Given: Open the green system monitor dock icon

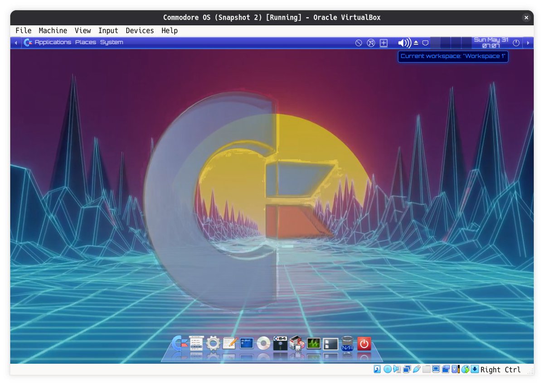Looking at the screenshot, I should point(314,343).
